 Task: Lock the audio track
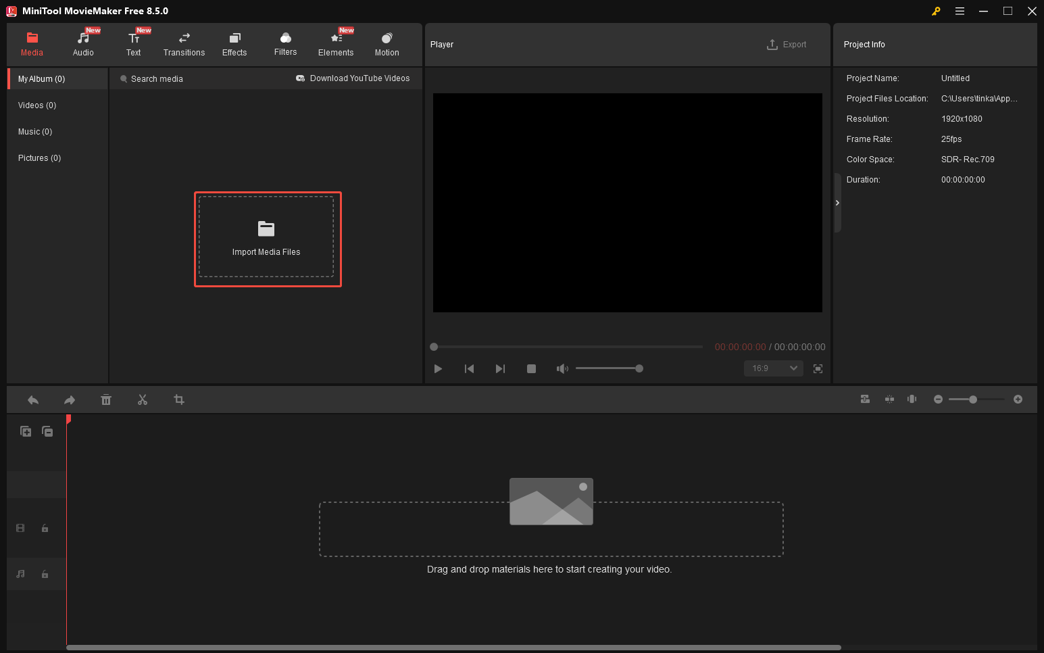pos(45,574)
